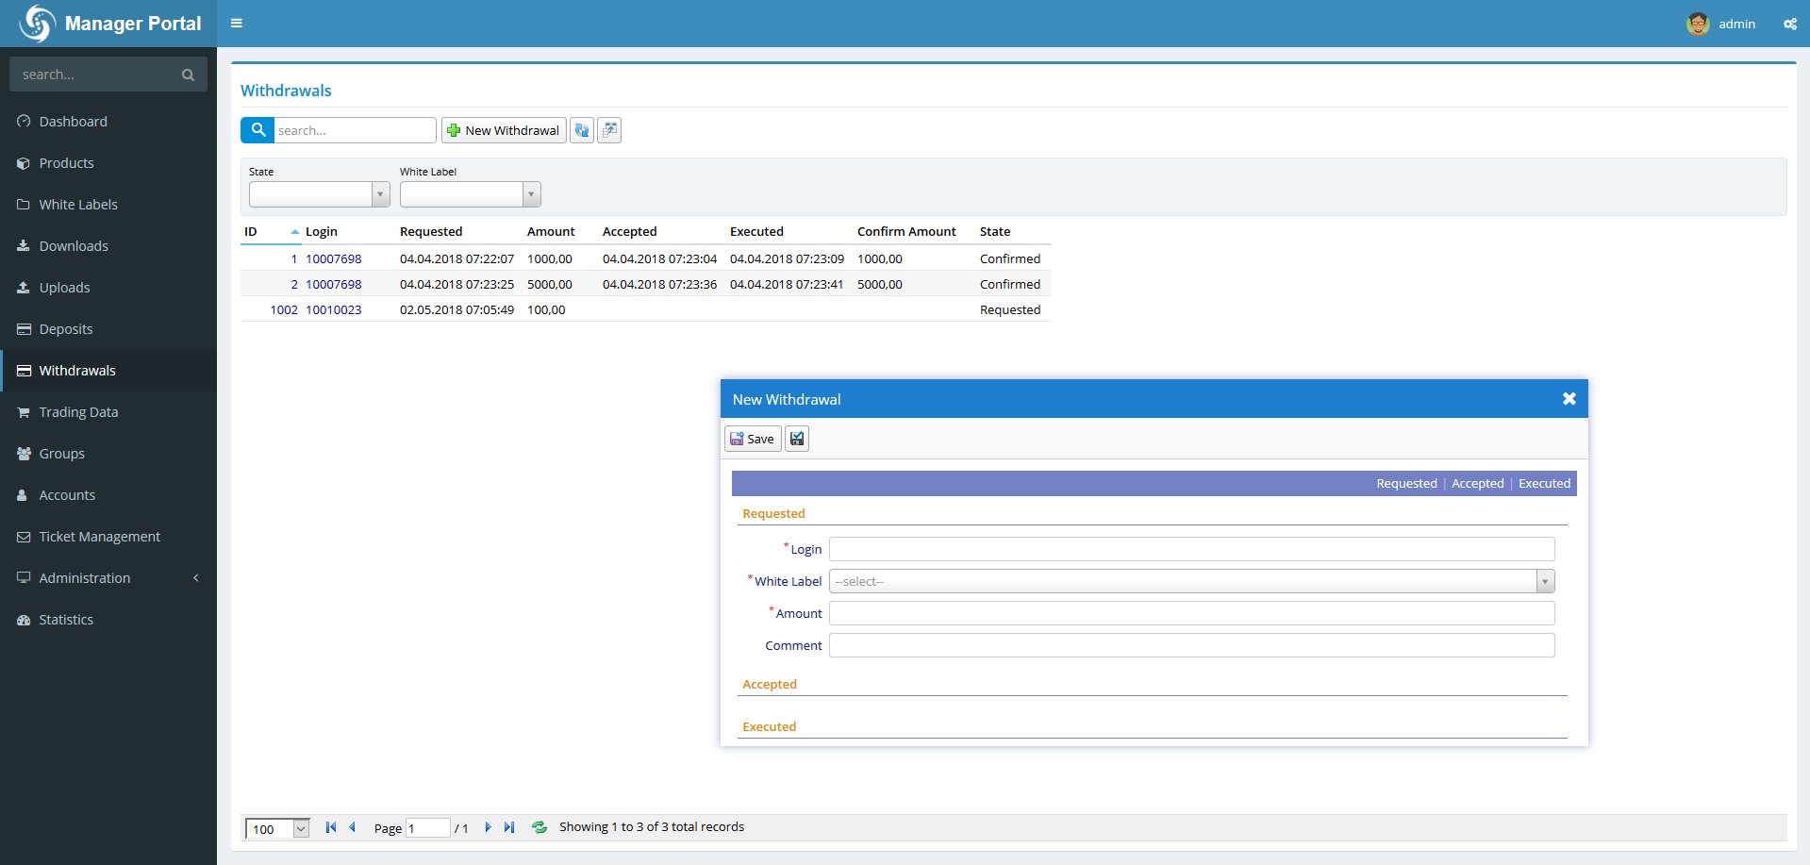
Task: Click the export icon in Withdrawals toolbar
Action: pyautogui.click(x=609, y=130)
